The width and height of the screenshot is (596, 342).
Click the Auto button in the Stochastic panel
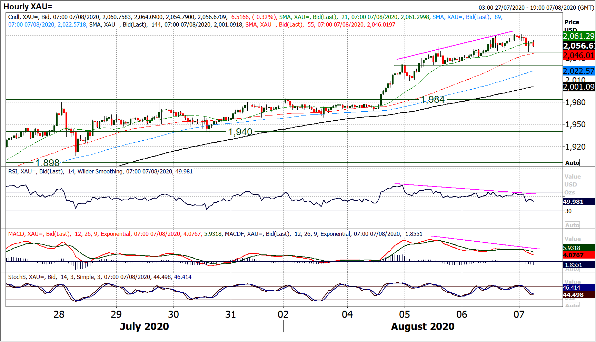tap(572, 305)
